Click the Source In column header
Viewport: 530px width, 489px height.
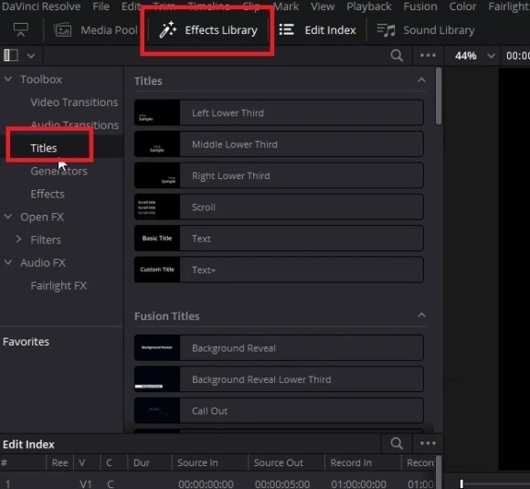tap(197, 462)
